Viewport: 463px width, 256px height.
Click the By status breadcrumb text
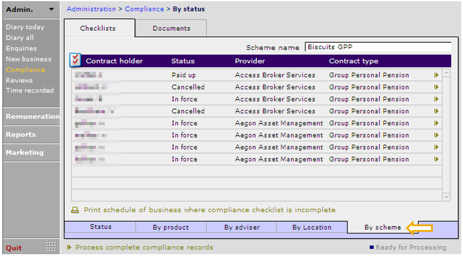tap(189, 9)
